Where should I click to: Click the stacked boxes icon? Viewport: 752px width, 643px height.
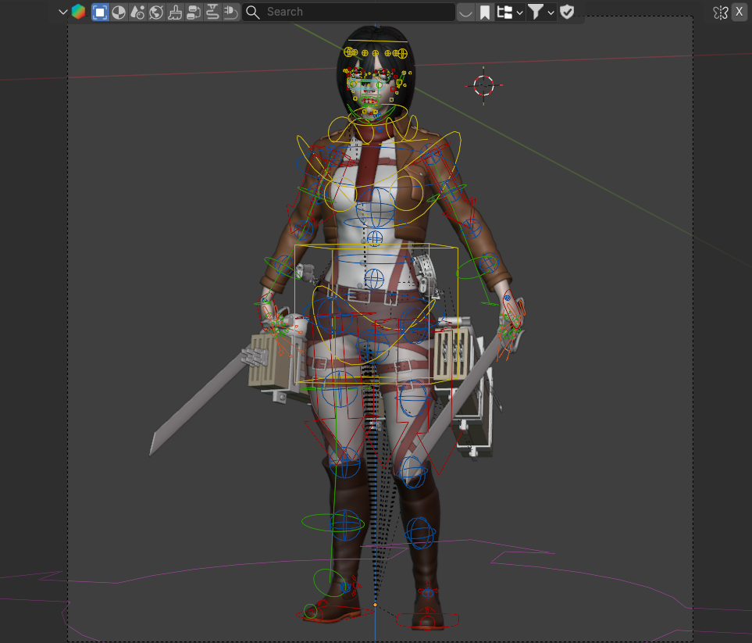(194, 12)
